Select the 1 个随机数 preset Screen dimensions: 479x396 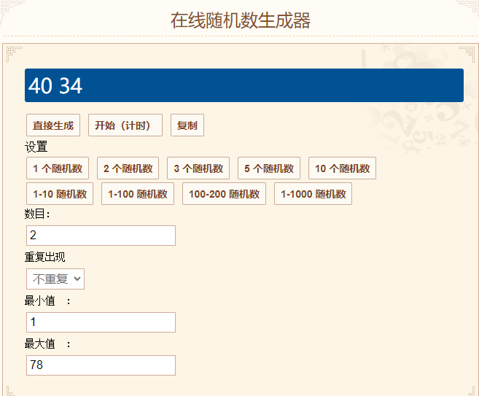[x=58, y=168]
